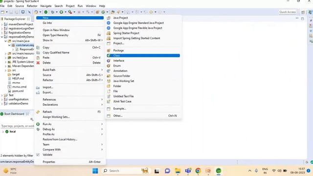Expand the local node in Boot Dashboard
The width and height of the screenshot is (313, 176).
[3, 132]
